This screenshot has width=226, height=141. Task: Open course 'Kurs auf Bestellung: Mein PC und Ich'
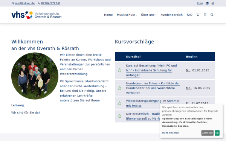click(151, 70)
